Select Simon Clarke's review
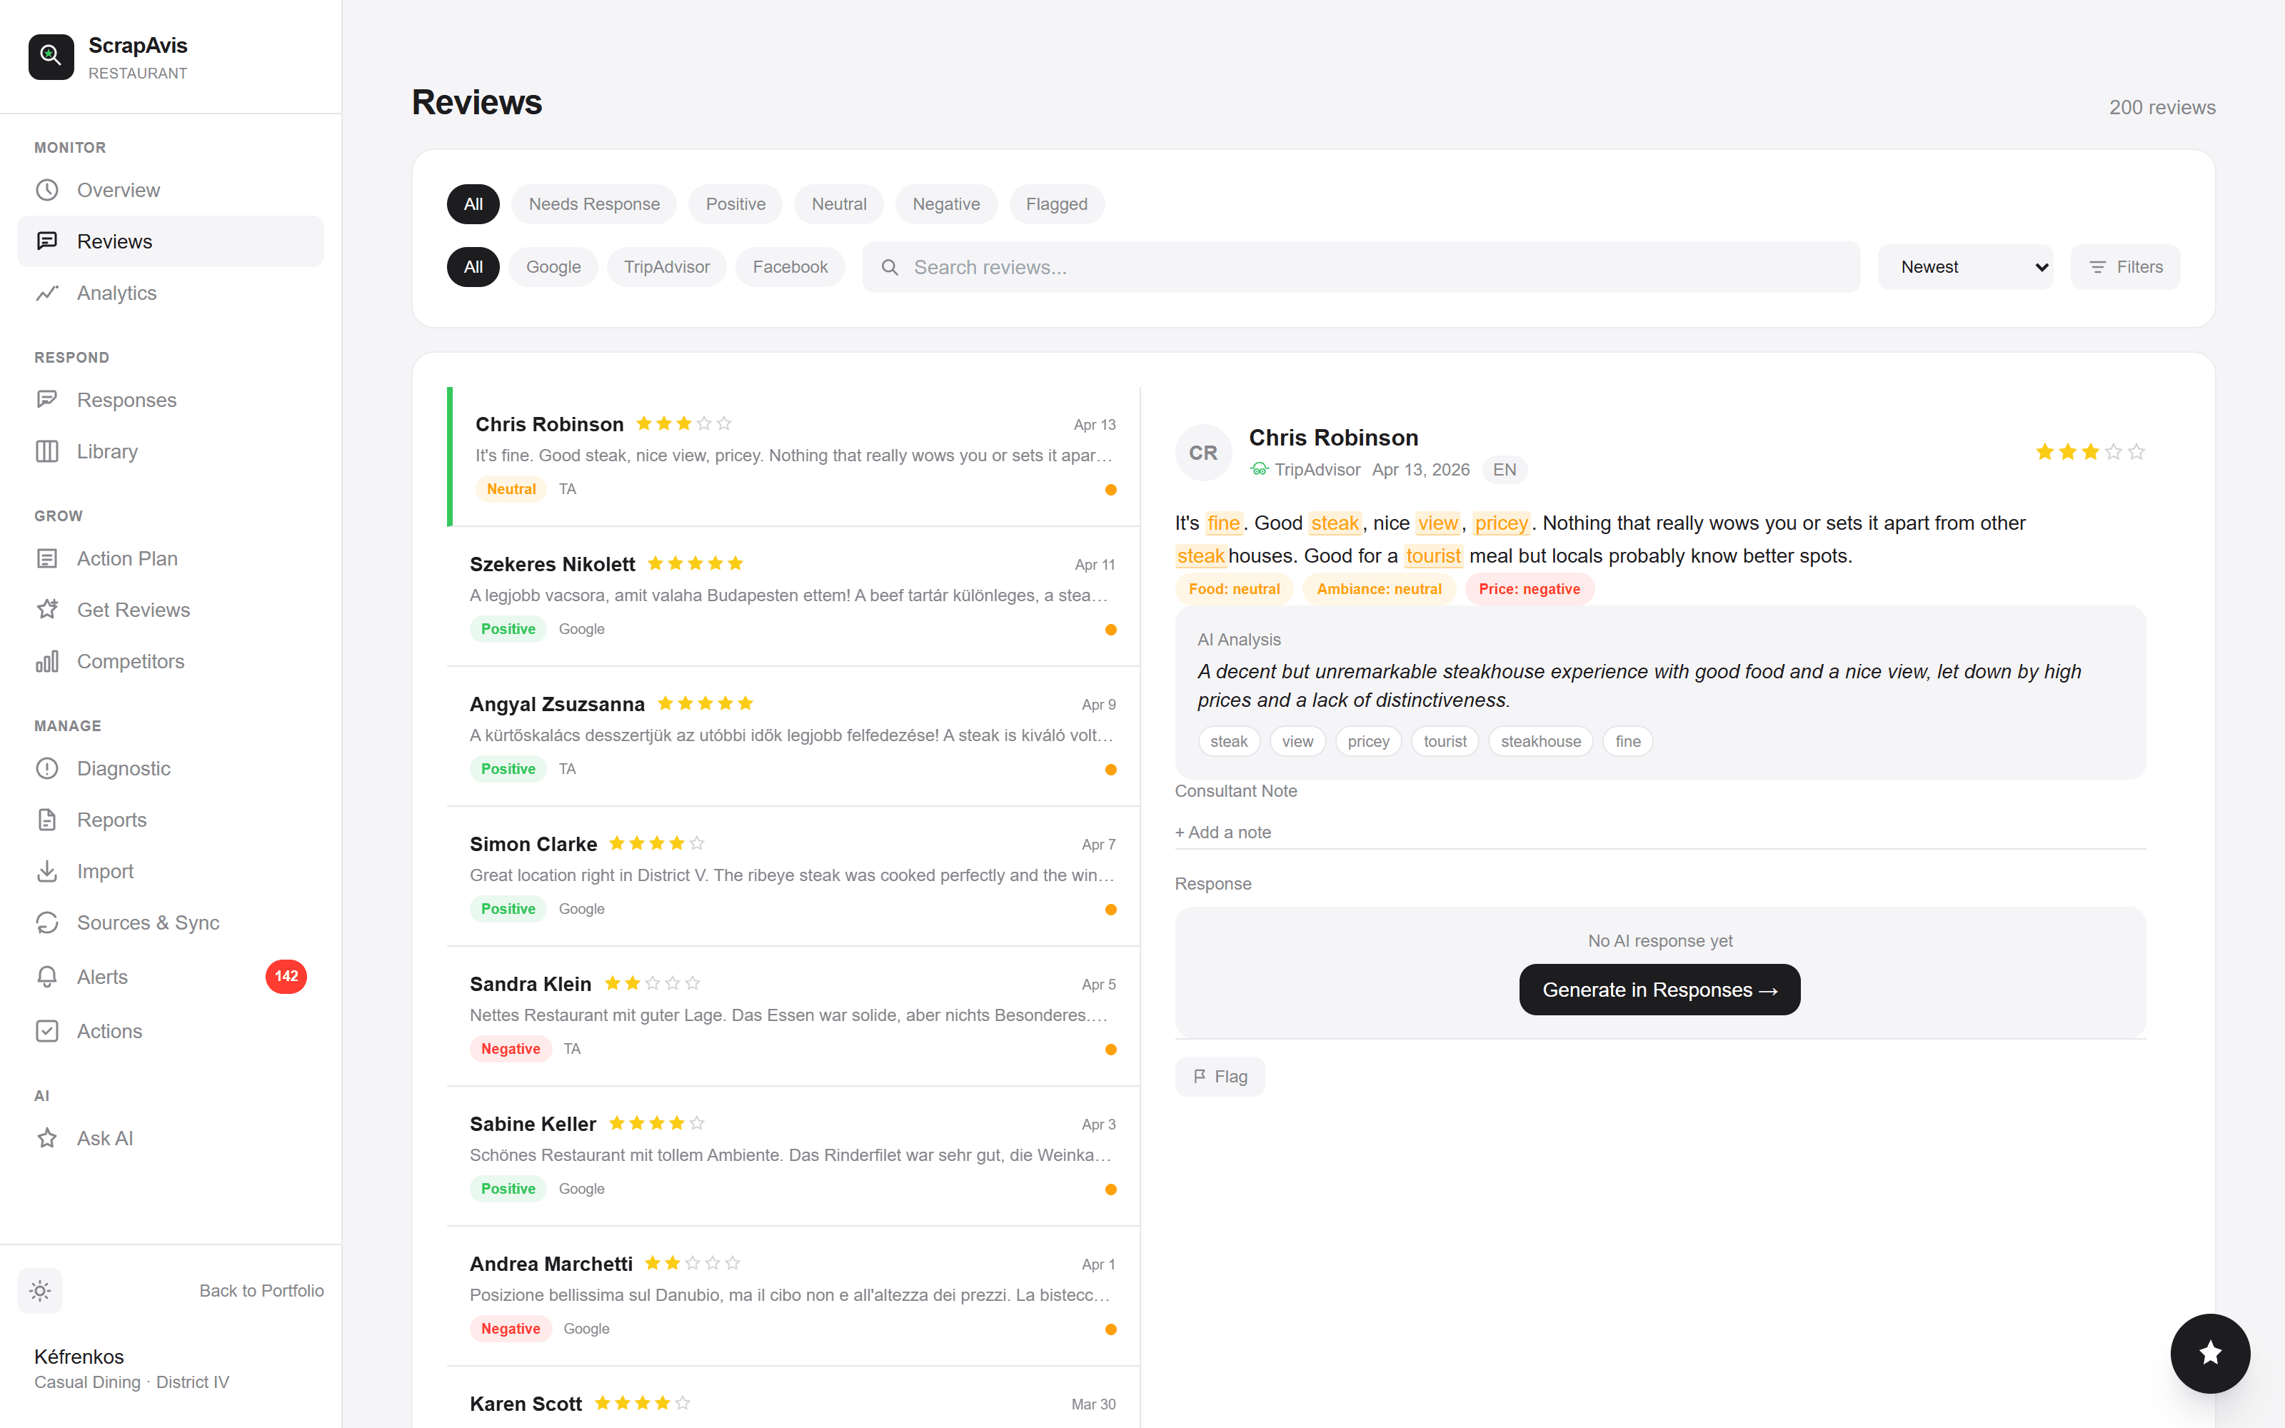The width and height of the screenshot is (2285, 1428). pos(793,875)
